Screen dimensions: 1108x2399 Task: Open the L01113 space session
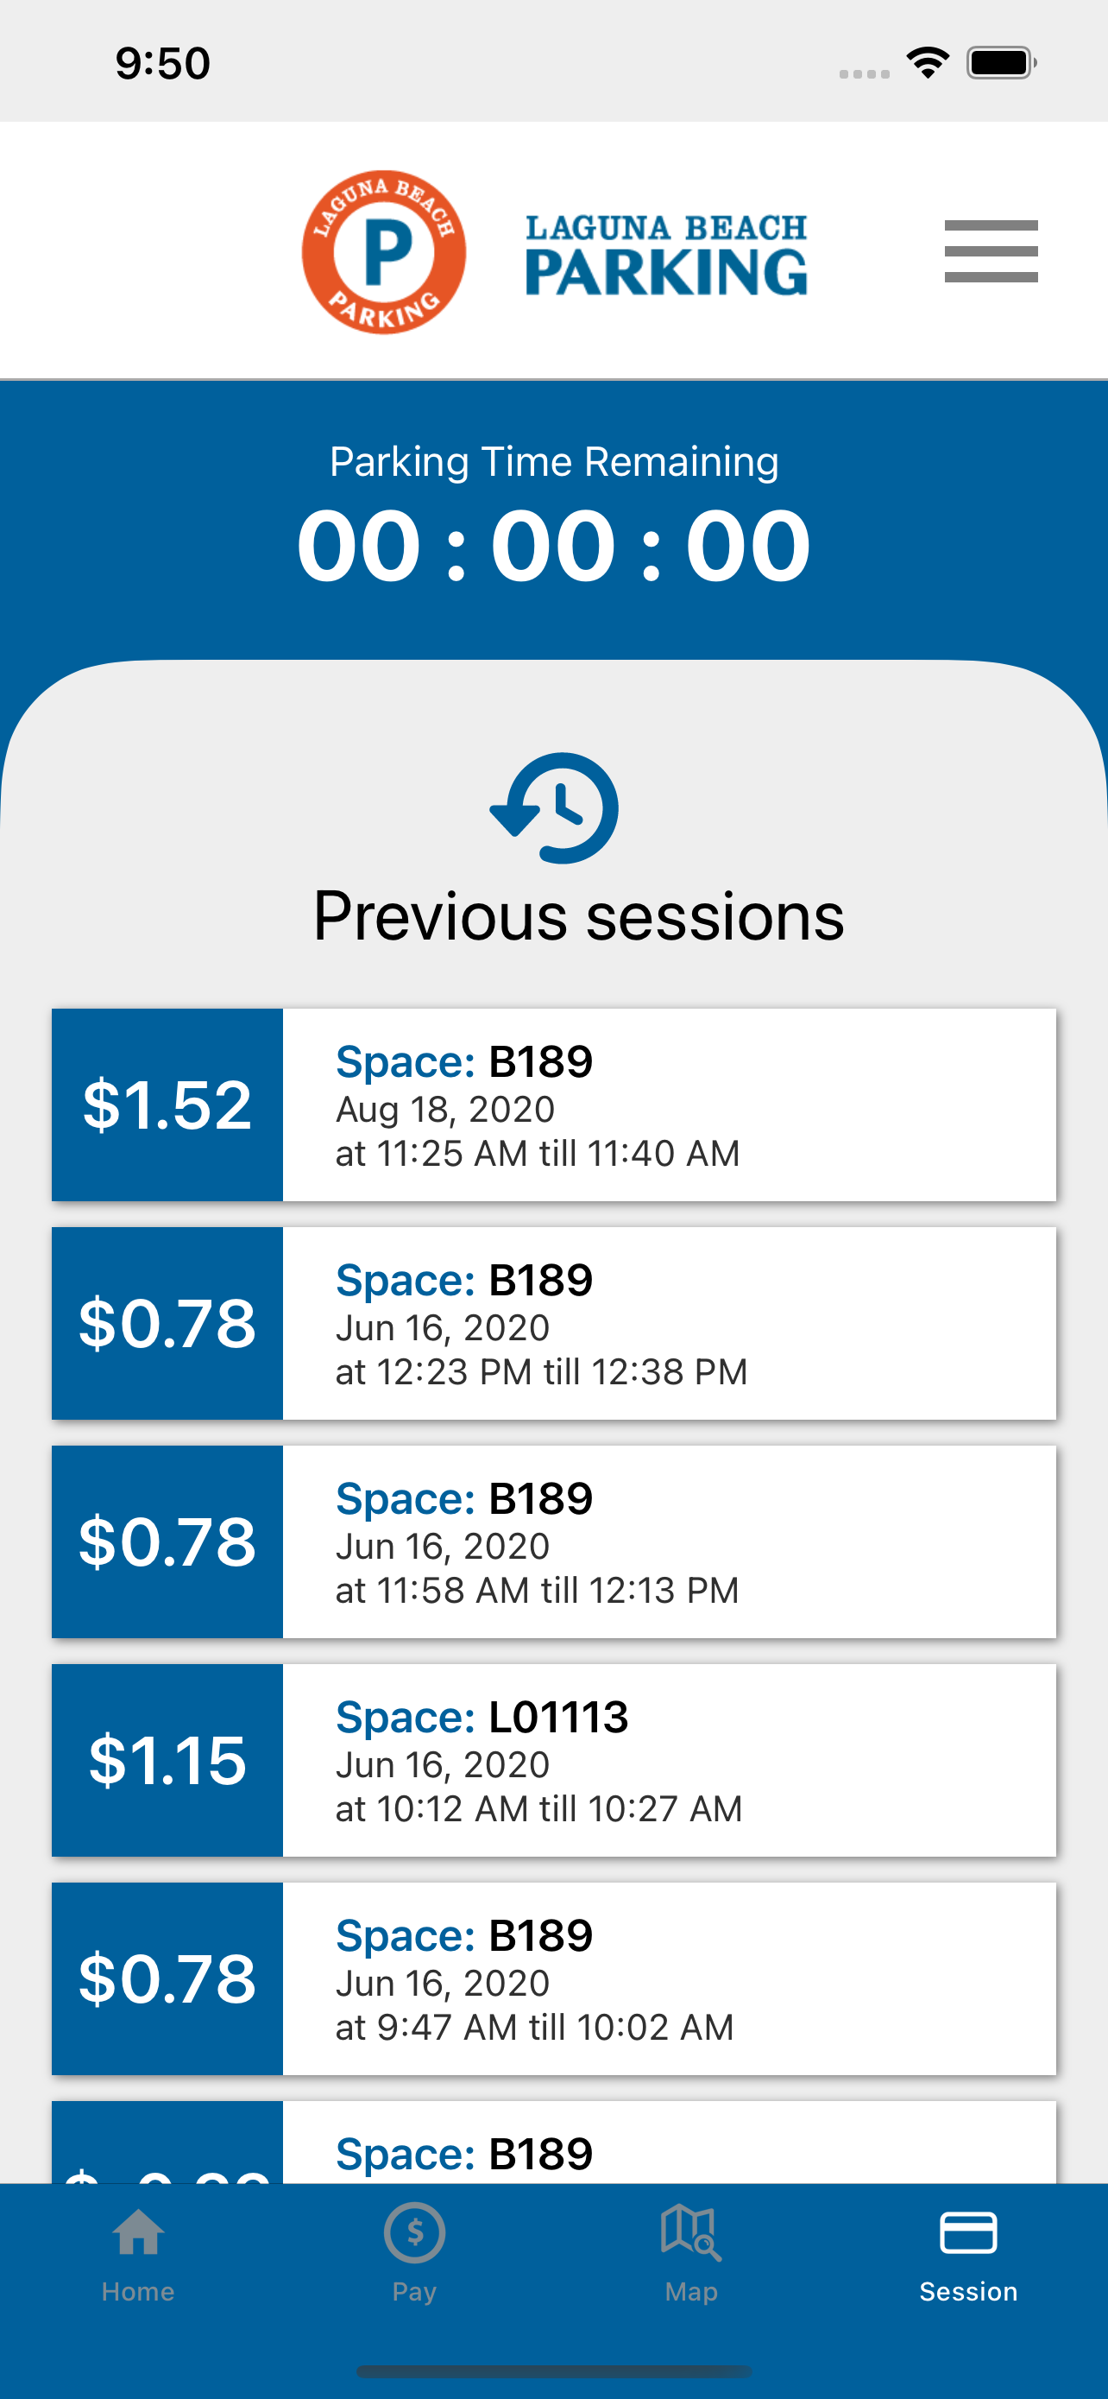(668, 1760)
